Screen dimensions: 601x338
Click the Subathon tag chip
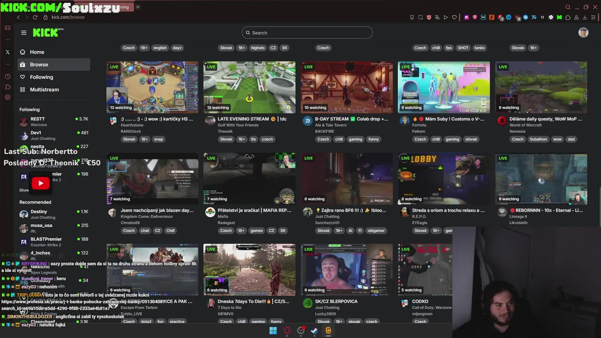(x=538, y=139)
